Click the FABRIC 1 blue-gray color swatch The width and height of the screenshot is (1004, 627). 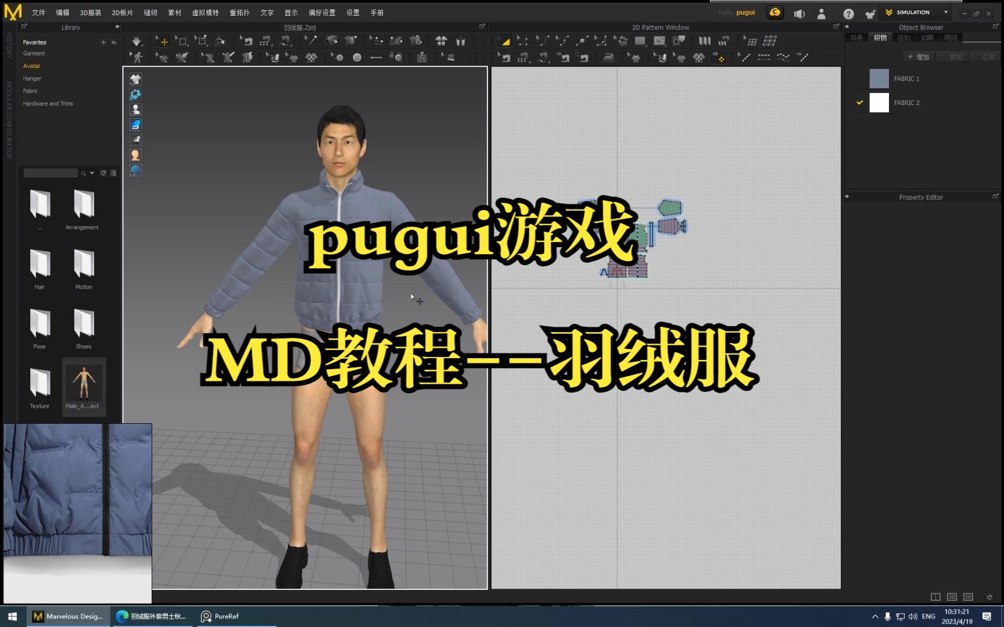(x=879, y=78)
